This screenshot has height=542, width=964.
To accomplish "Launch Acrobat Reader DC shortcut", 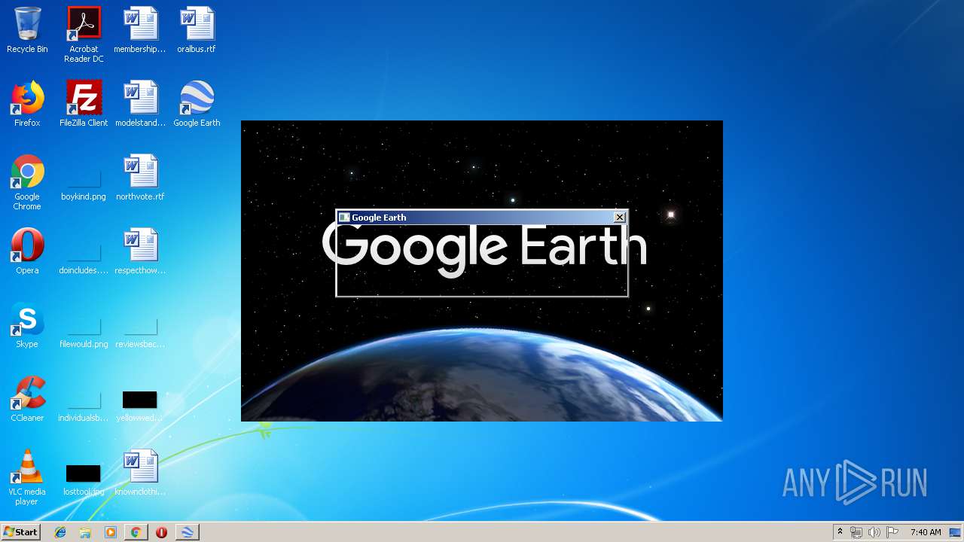I will point(84,35).
